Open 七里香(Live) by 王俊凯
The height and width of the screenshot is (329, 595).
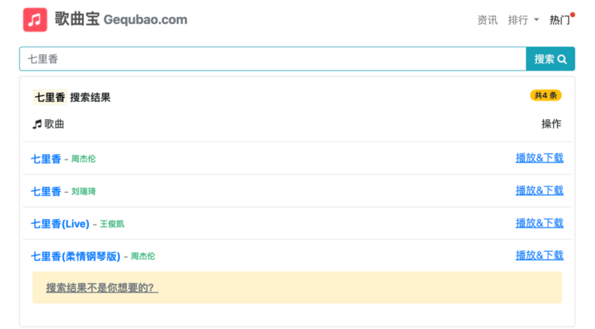(60, 224)
